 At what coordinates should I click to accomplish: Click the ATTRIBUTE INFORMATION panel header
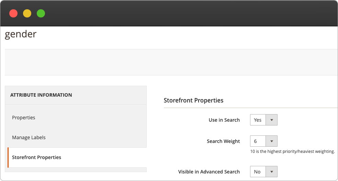coord(41,95)
